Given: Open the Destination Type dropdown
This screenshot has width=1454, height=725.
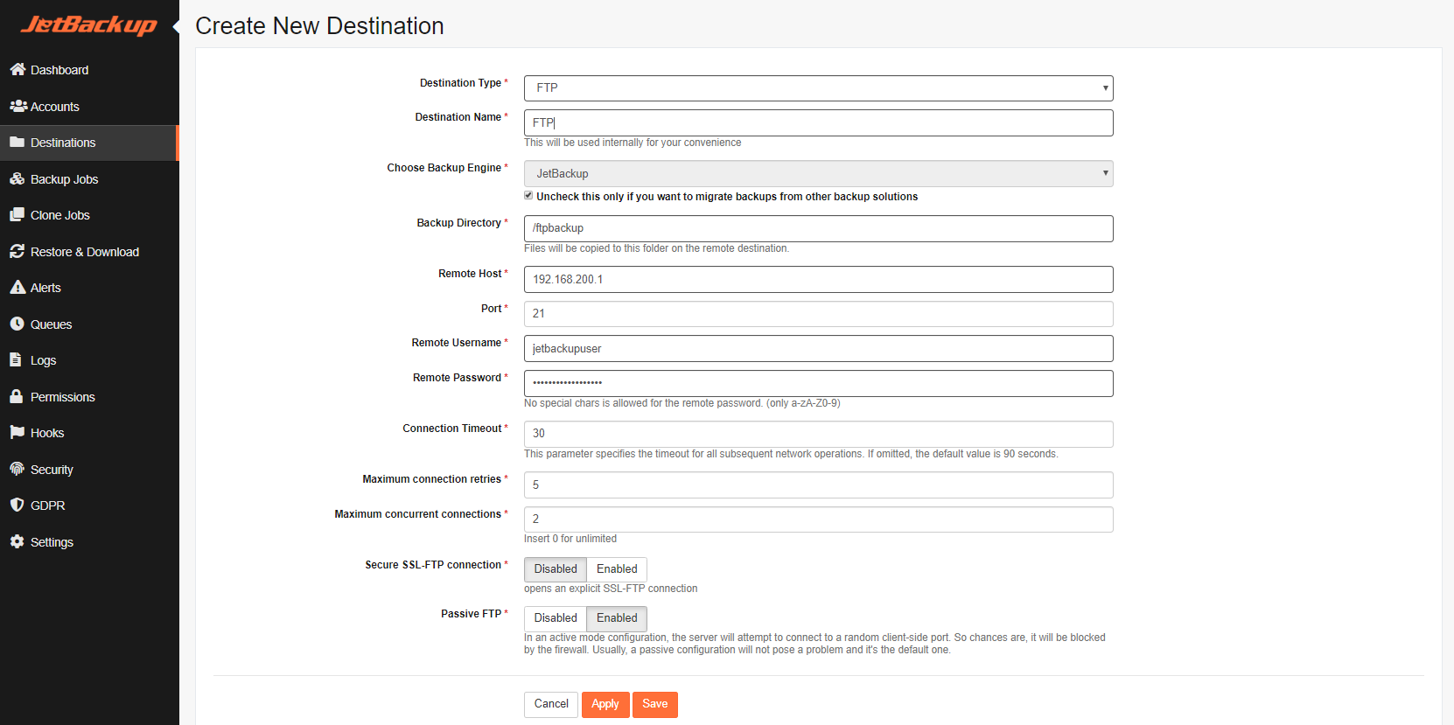Looking at the screenshot, I should pyautogui.click(x=818, y=87).
